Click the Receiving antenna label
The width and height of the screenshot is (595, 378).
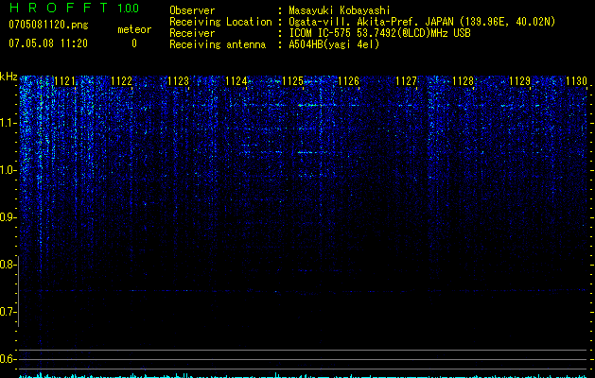pyautogui.click(x=218, y=44)
